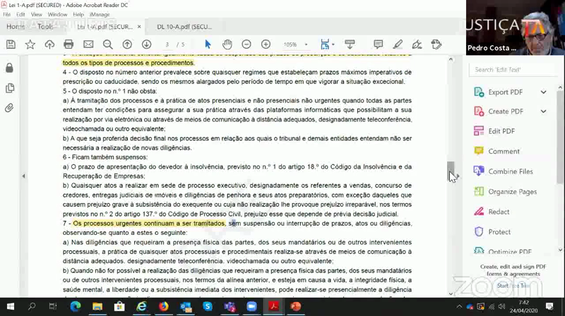
Task: Click the Organize Pages tool
Action: [x=512, y=192]
